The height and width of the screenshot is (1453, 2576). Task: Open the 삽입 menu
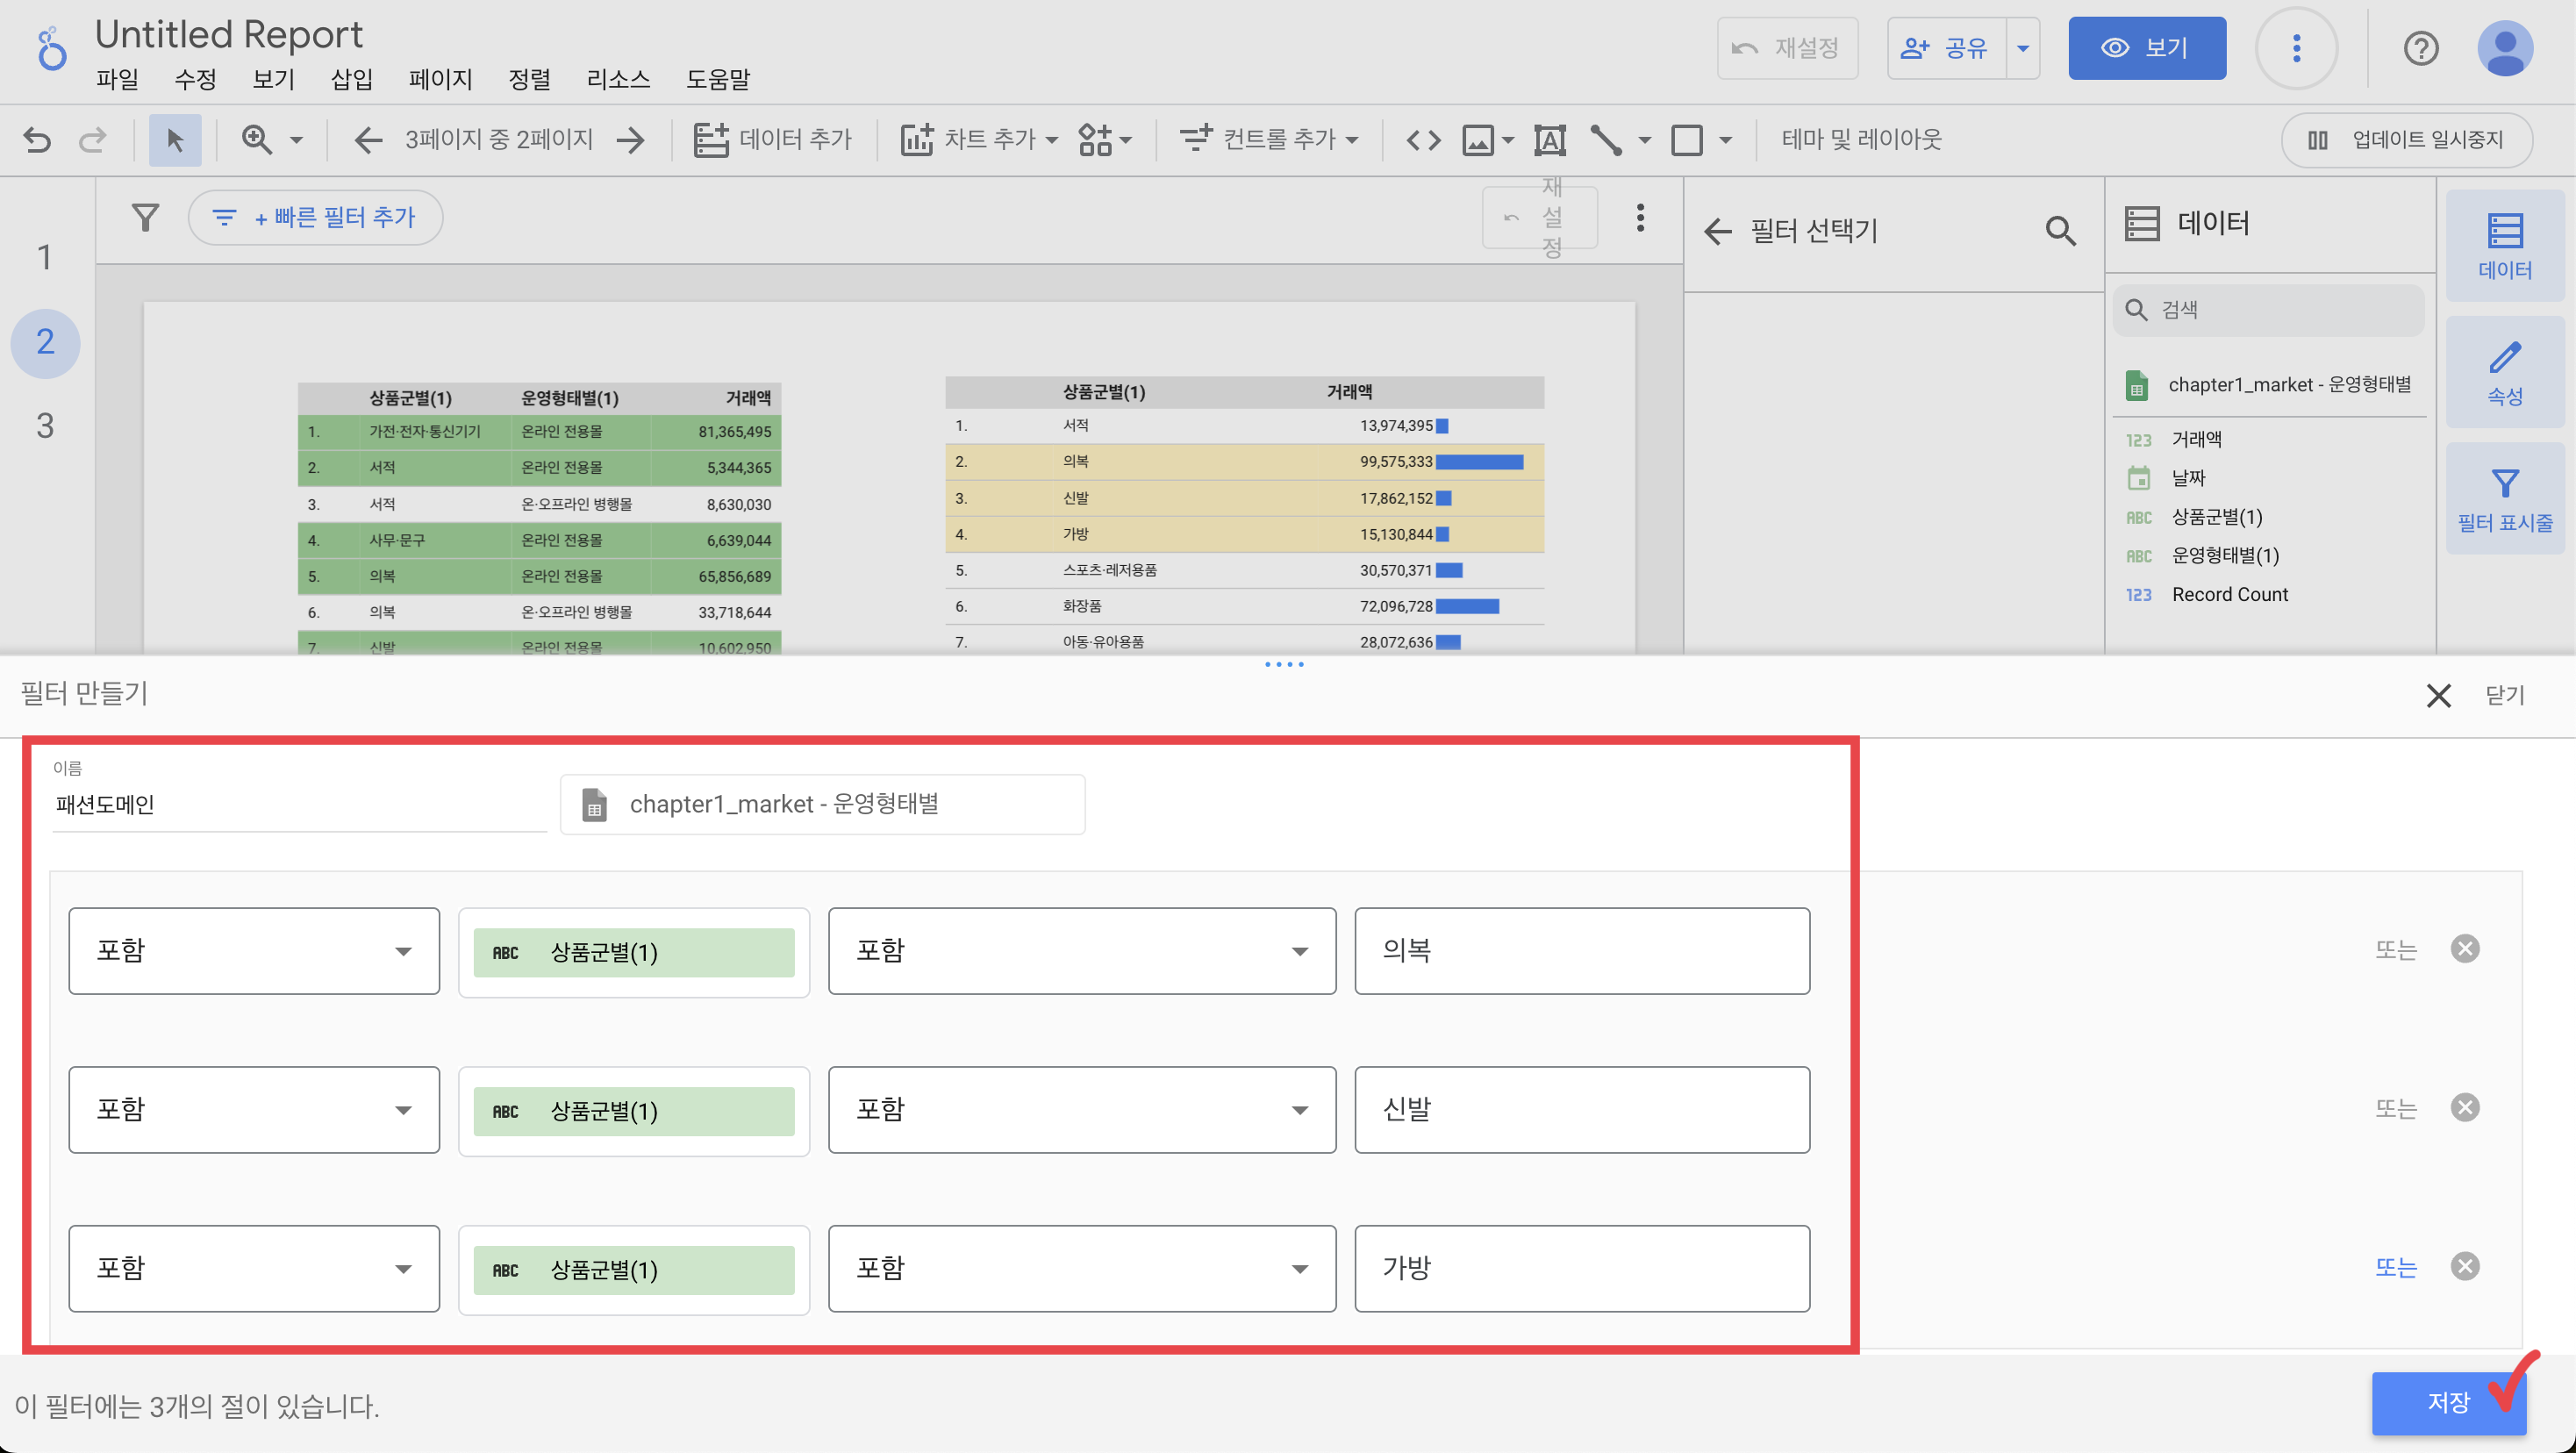coord(351,79)
